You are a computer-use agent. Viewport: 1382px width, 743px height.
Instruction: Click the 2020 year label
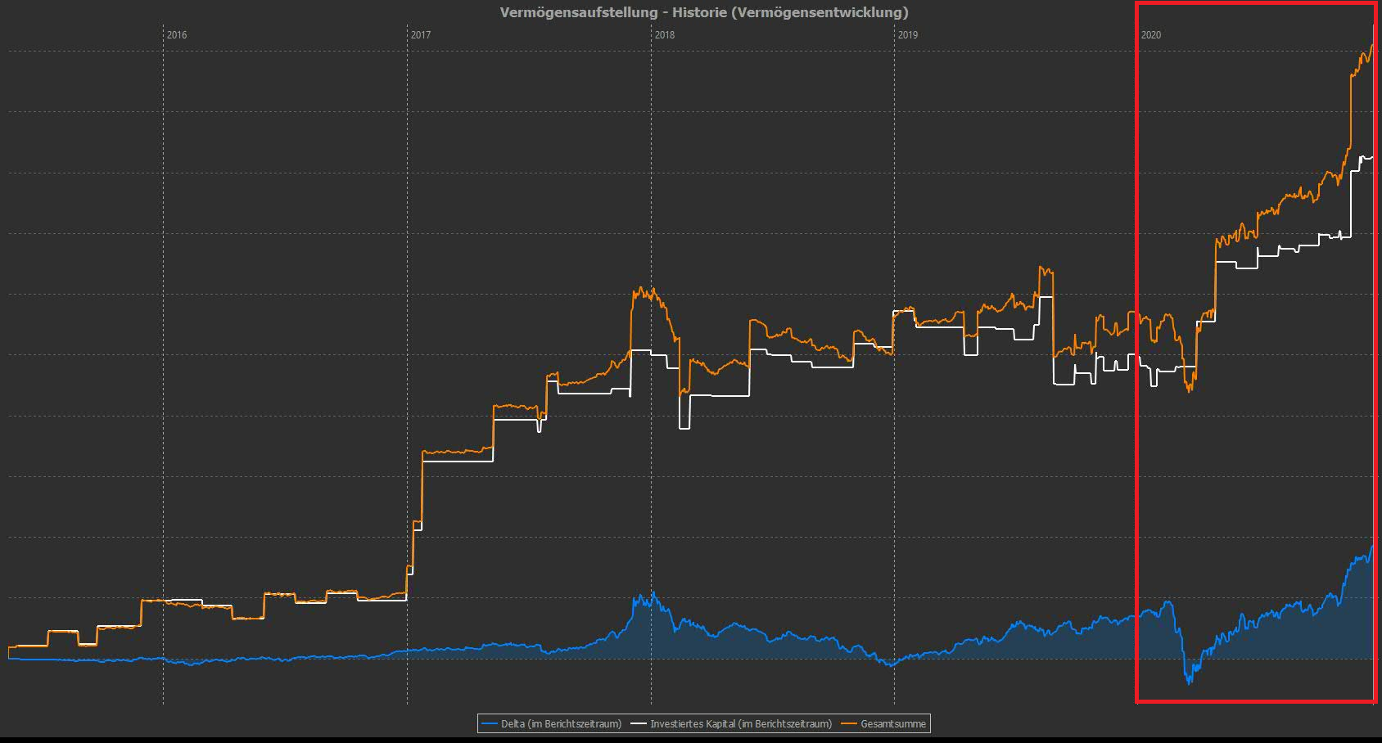(1151, 35)
